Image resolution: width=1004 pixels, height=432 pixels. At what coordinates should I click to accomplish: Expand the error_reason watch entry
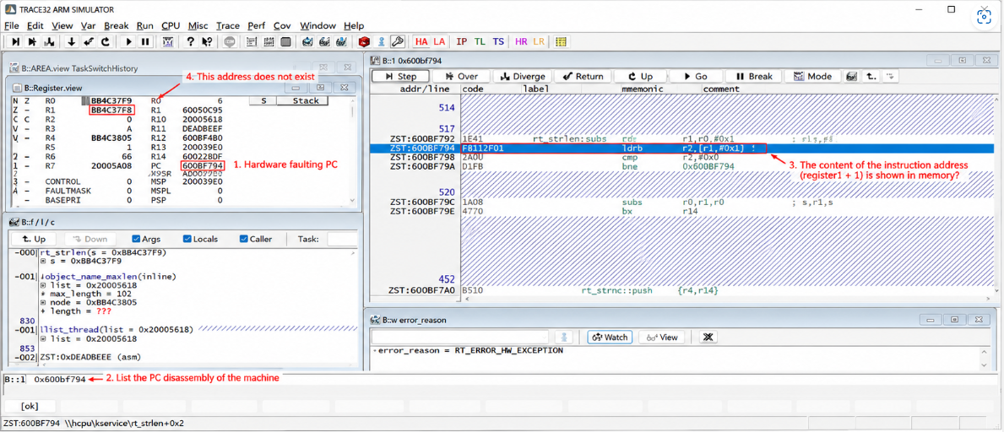pos(375,351)
